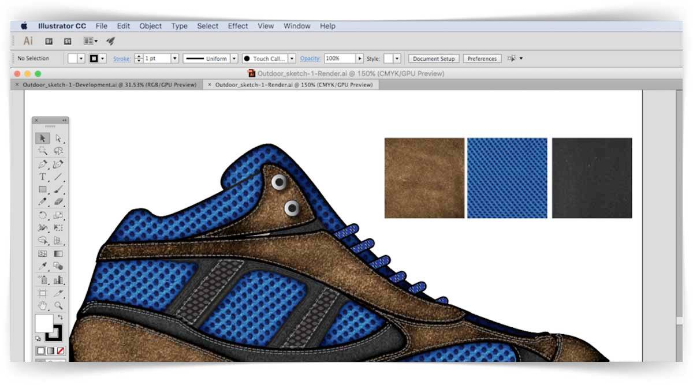Select the Direct Selection tool
Image resolution: width=693 pixels, height=385 pixels.
click(58, 139)
